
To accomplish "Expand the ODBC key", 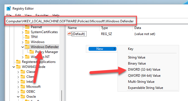I will 18,92.
